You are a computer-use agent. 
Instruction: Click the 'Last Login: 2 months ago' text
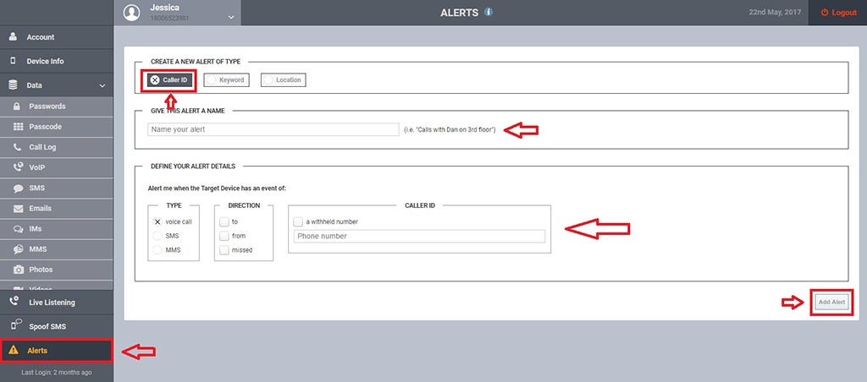point(57,373)
